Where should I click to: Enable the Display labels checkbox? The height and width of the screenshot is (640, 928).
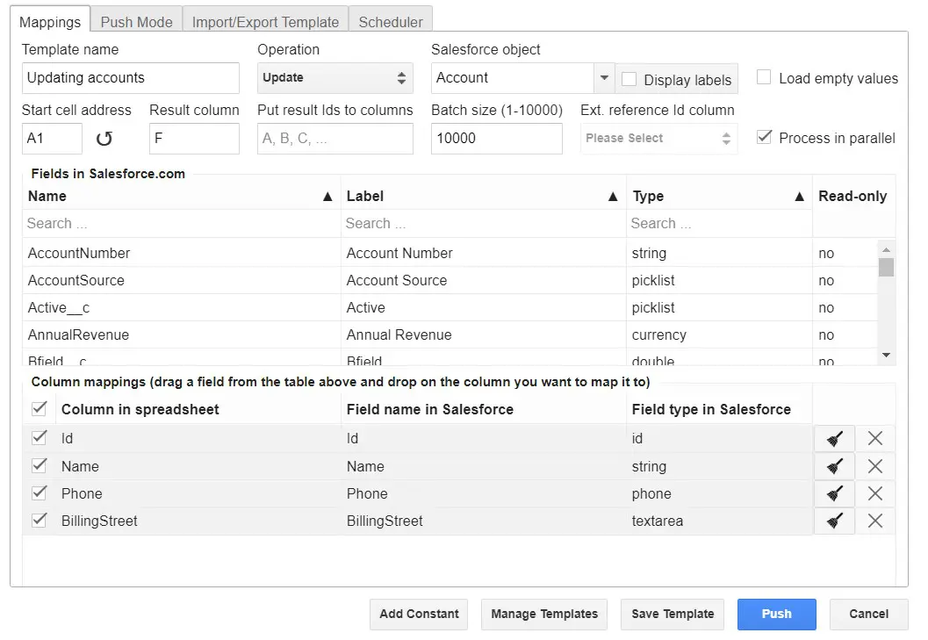click(629, 79)
